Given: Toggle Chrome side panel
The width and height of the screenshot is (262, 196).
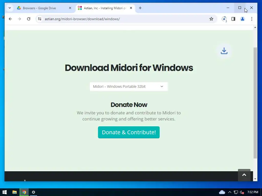Looking at the screenshot, I should (233, 19).
